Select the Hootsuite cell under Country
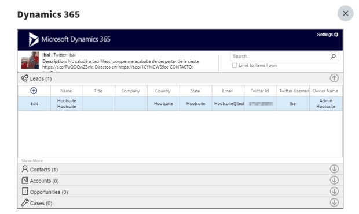The height and width of the screenshot is (214, 359). 163,104
